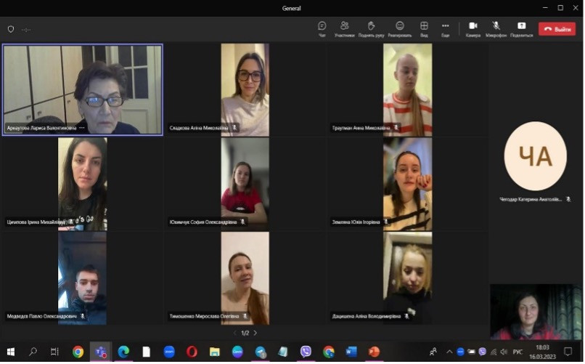Show the Participants (Участники) list
The image size is (585, 364).
pyautogui.click(x=344, y=29)
